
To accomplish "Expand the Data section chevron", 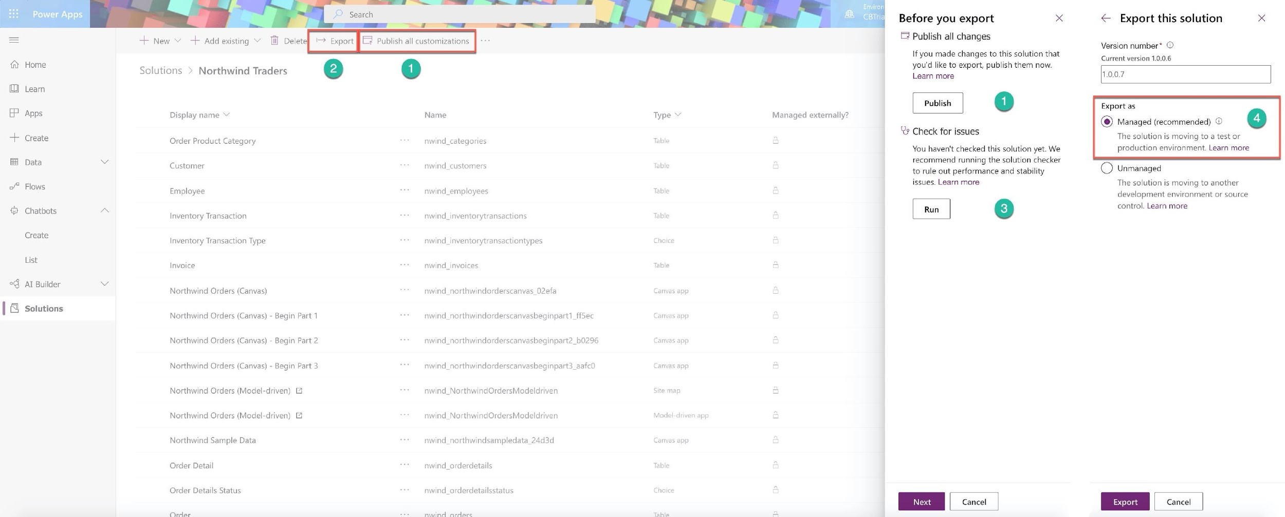I will pyautogui.click(x=104, y=162).
